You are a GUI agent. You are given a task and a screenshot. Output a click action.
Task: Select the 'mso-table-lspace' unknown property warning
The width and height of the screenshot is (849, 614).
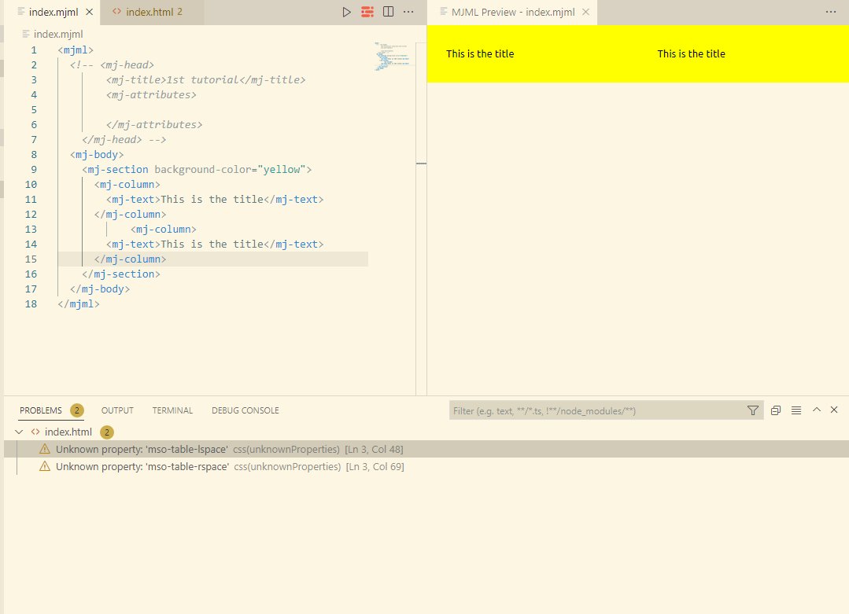pyautogui.click(x=426, y=449)
